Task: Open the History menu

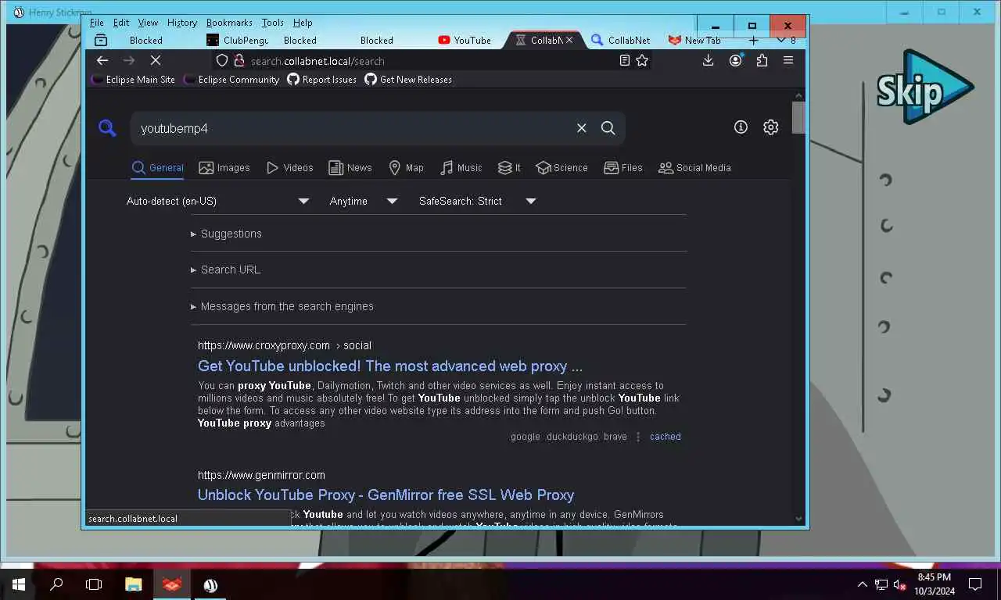Action: click(x=182, y=23)
